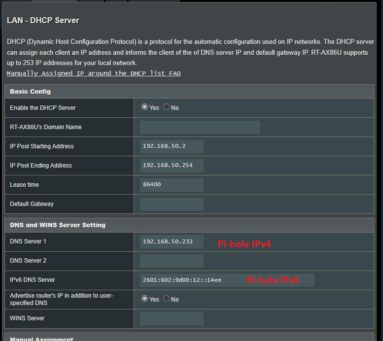
Task: Click the empty DNS Server 2 field
Action: point(172,261)
